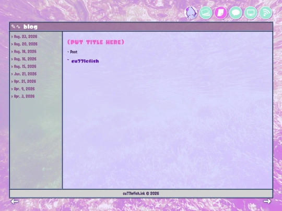Click the blog window title text
282x211 pixels.
30,27
